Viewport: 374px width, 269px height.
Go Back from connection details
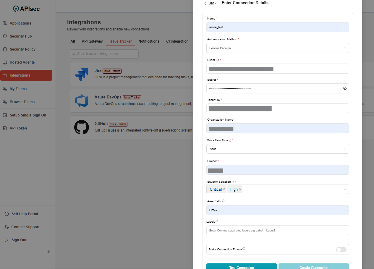[210, 3]
